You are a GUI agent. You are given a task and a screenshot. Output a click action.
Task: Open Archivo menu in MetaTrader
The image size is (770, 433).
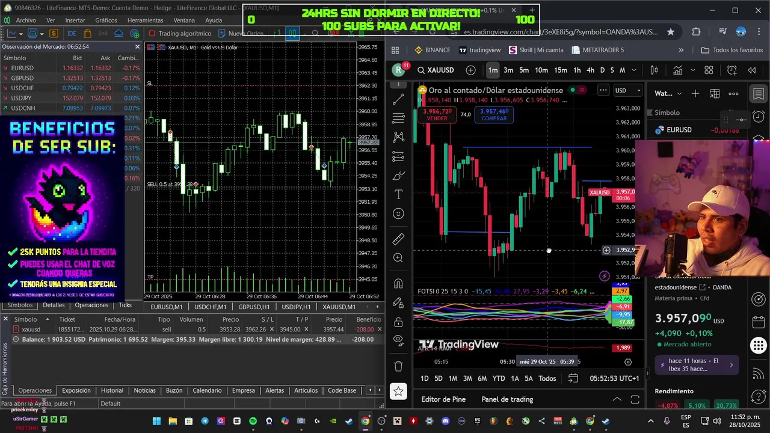tap(26, 20)
